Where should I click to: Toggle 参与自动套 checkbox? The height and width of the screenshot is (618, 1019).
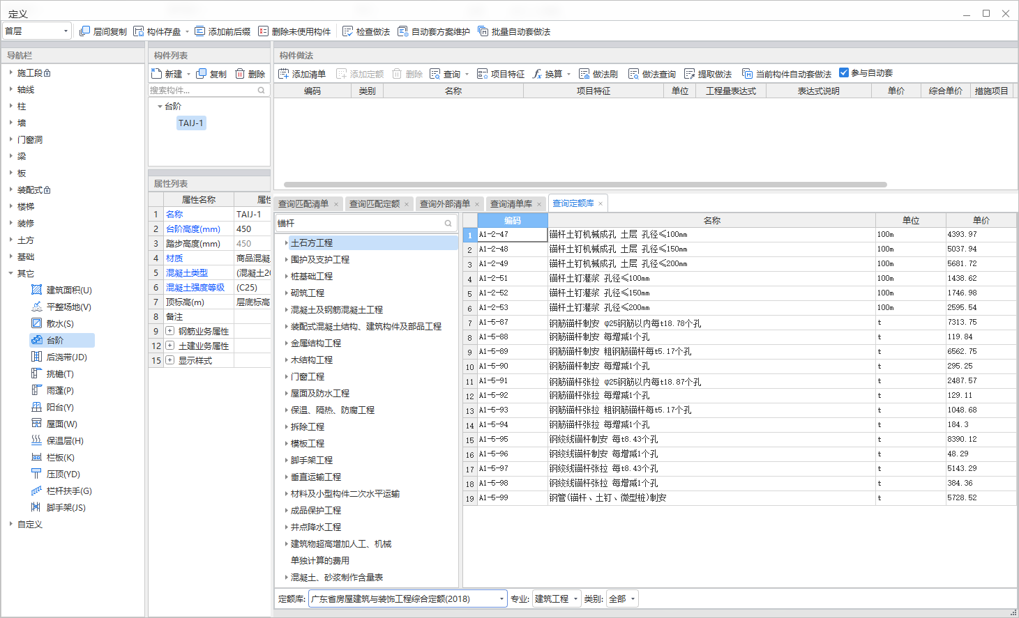pos(844,72)
